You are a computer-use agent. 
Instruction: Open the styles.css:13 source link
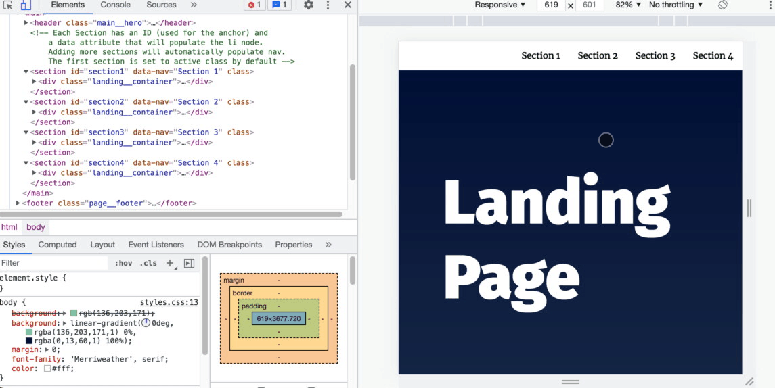point(169,303)
